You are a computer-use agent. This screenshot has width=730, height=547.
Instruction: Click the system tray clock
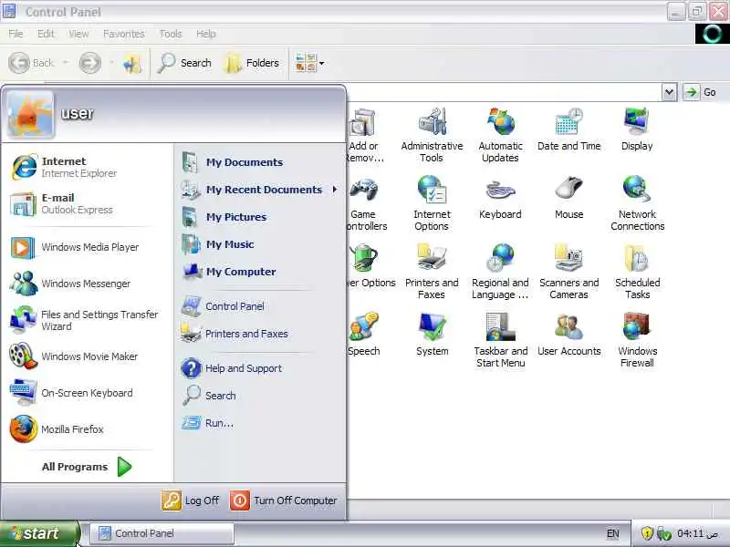click(x=697, y=533)
